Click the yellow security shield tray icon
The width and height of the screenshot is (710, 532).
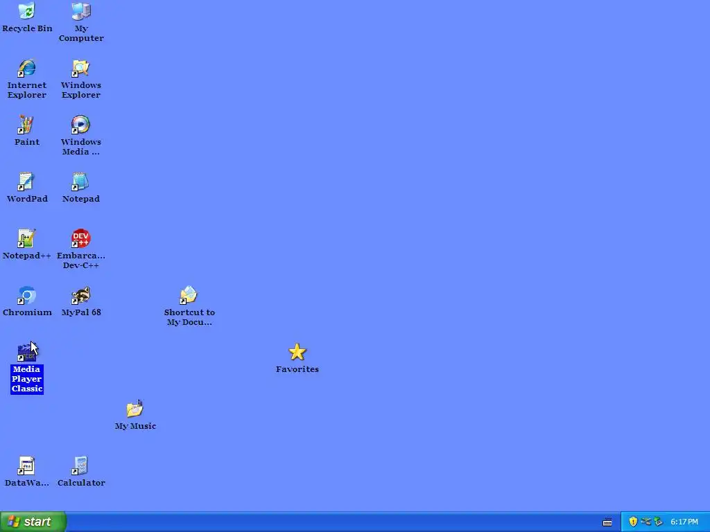tap(633, 522)
